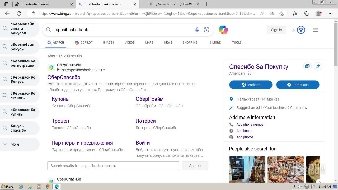The height and width of the screenshot is (190, 338).
Task: Open visual search camera icon
Action: 206,30
